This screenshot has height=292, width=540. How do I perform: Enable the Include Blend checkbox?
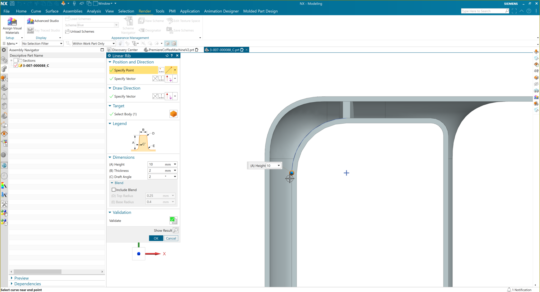pos(114,189)
